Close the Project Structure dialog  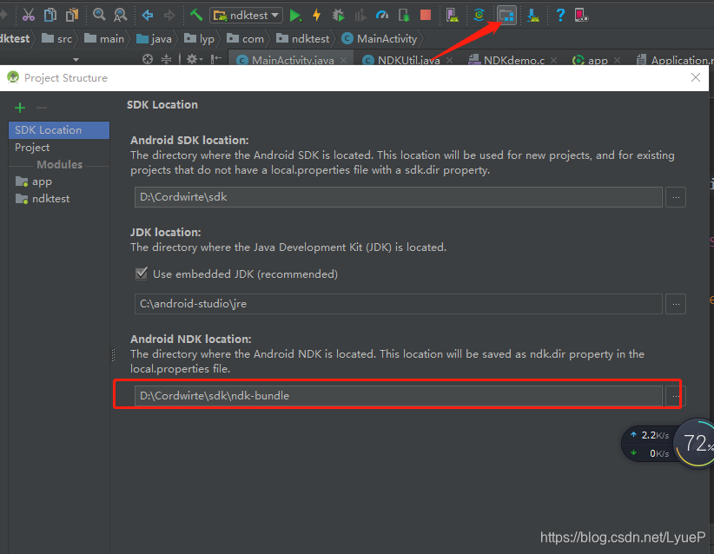[x=696, y=77]
